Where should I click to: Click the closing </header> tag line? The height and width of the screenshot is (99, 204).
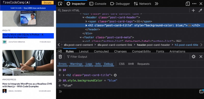pyautogui.click(x=93, y=30)
